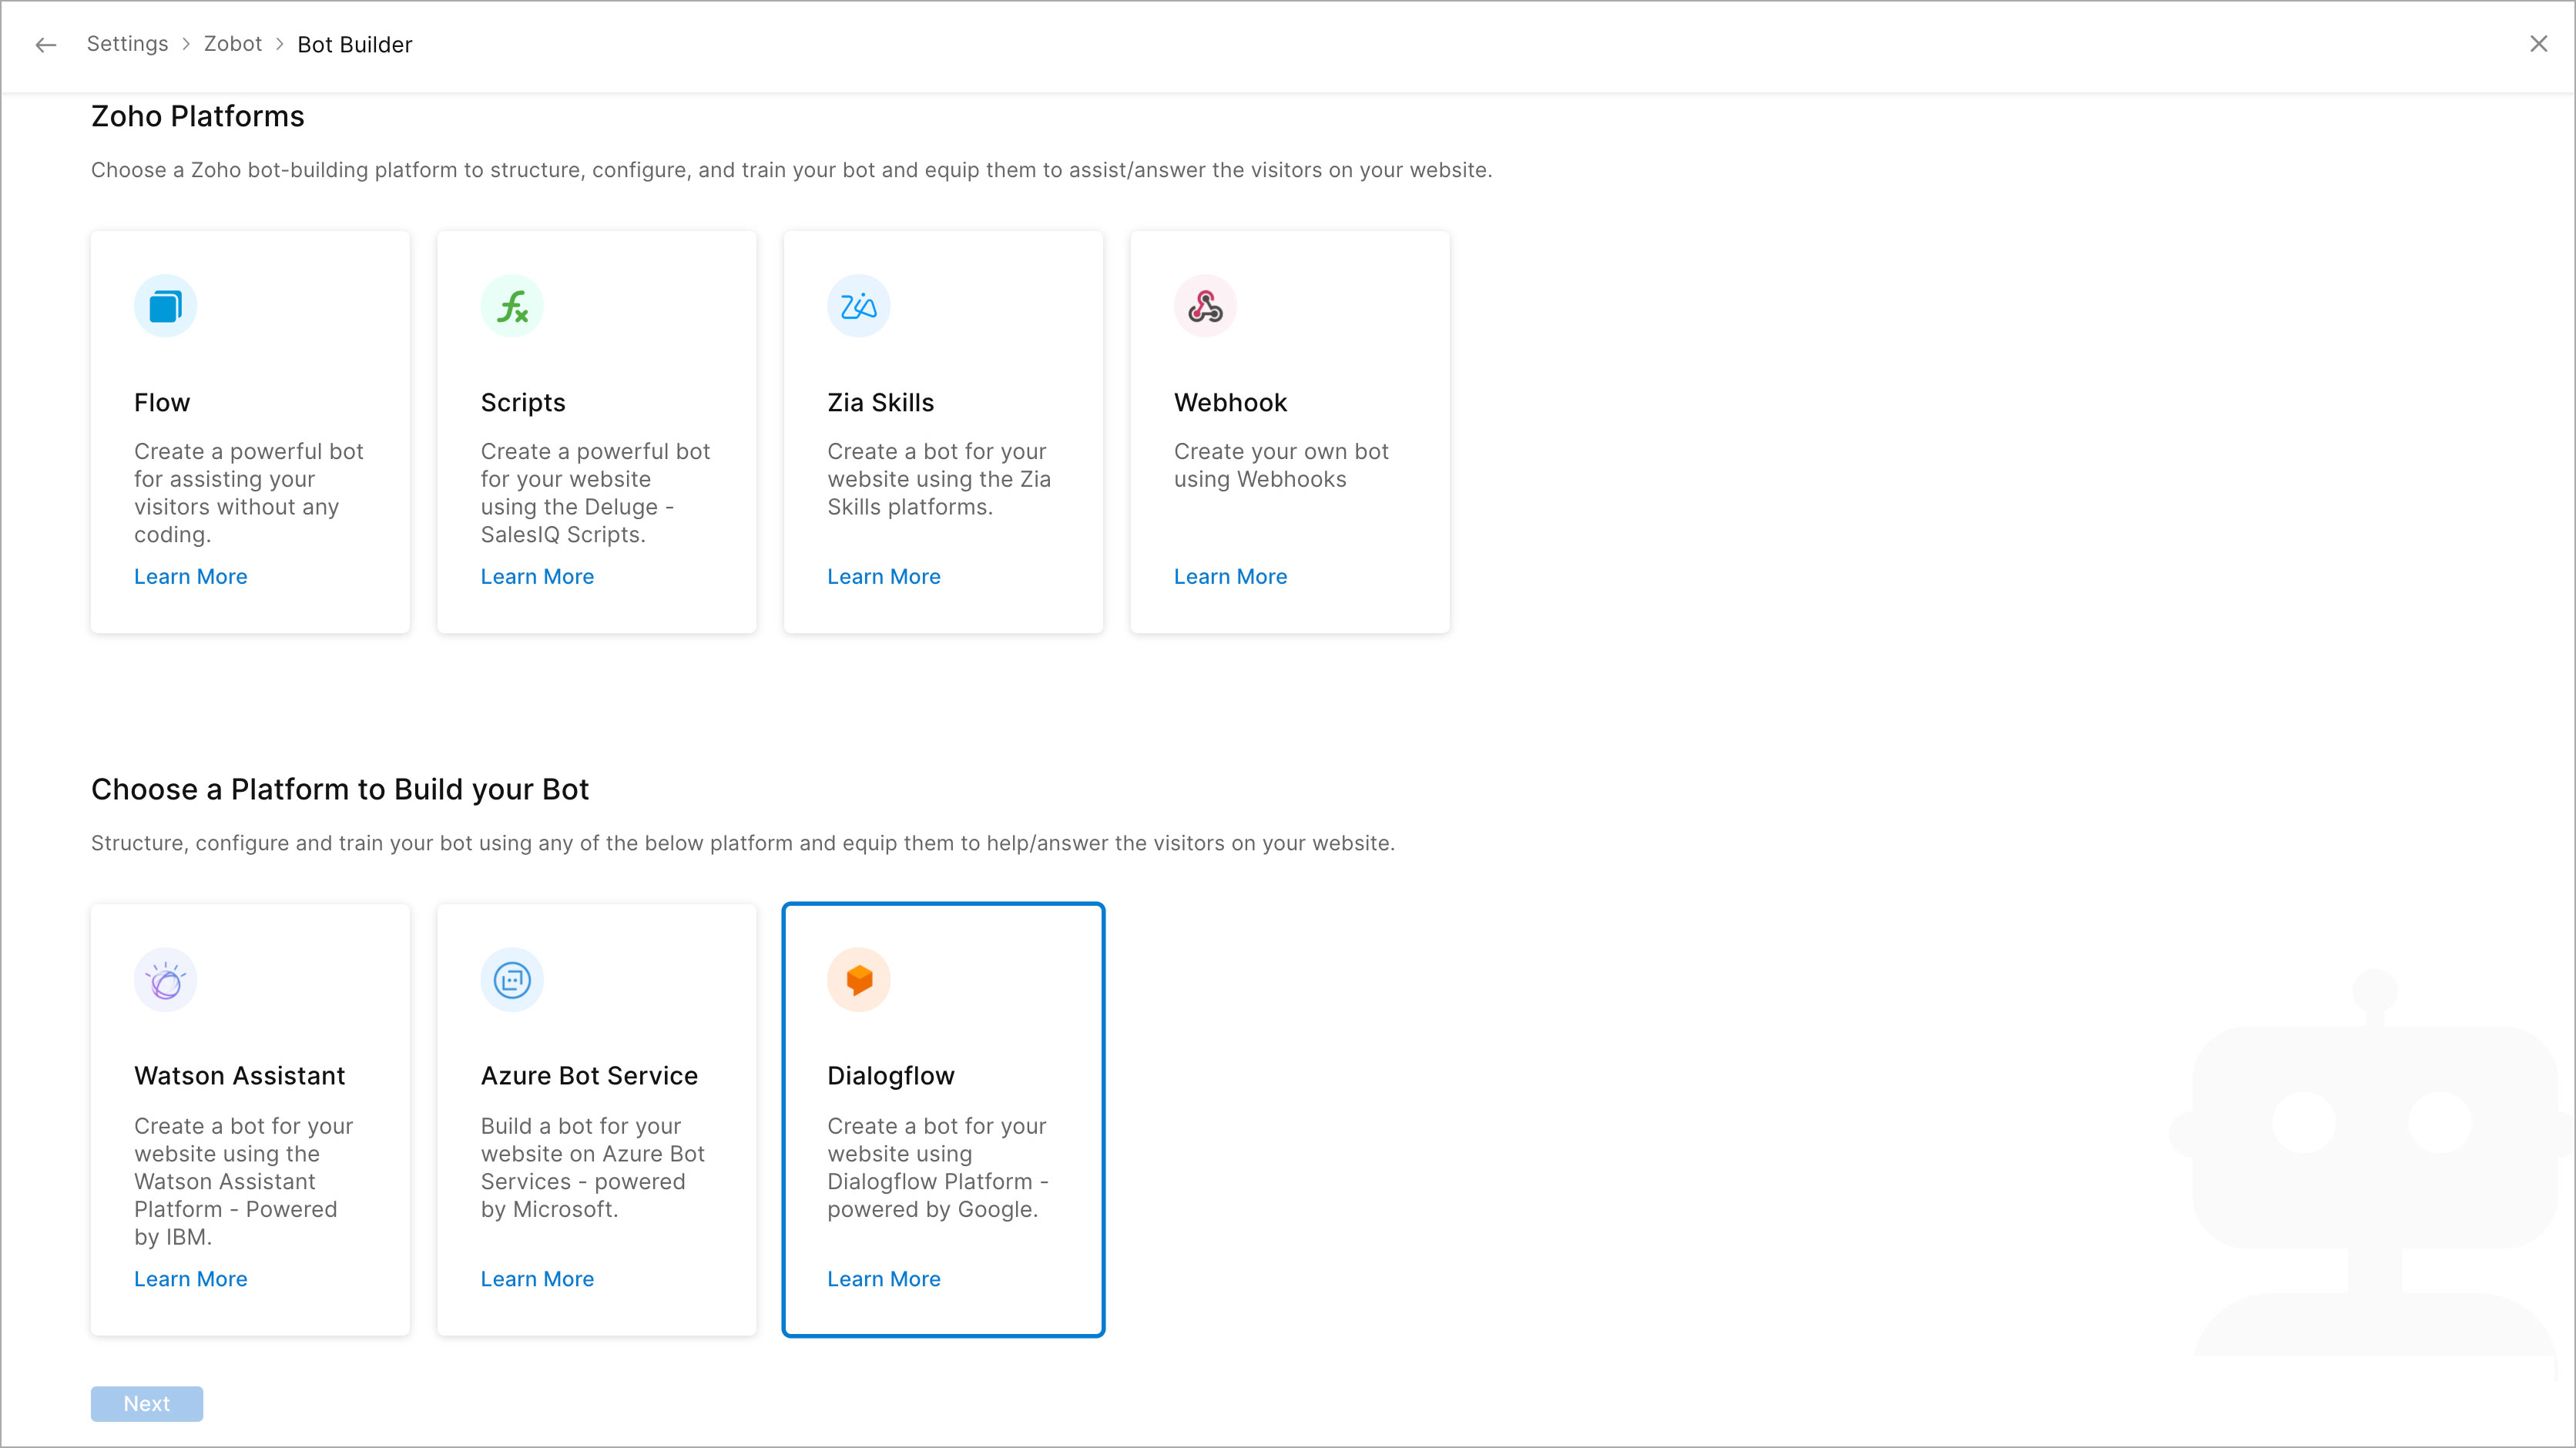
Task: Go to Zobot in the breadcrumb
Action: 233,44
